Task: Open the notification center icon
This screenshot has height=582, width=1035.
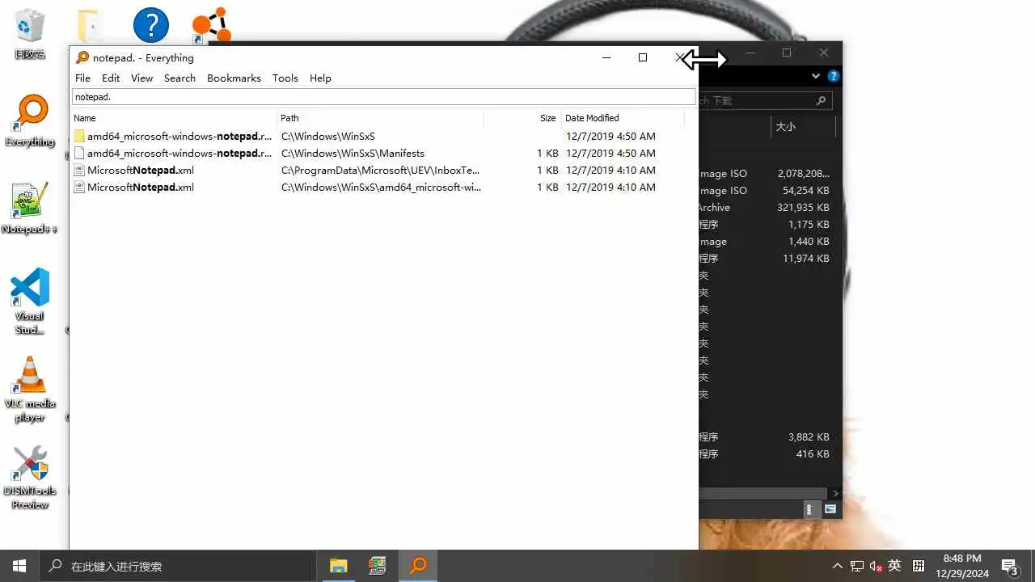Action: 1009,566
